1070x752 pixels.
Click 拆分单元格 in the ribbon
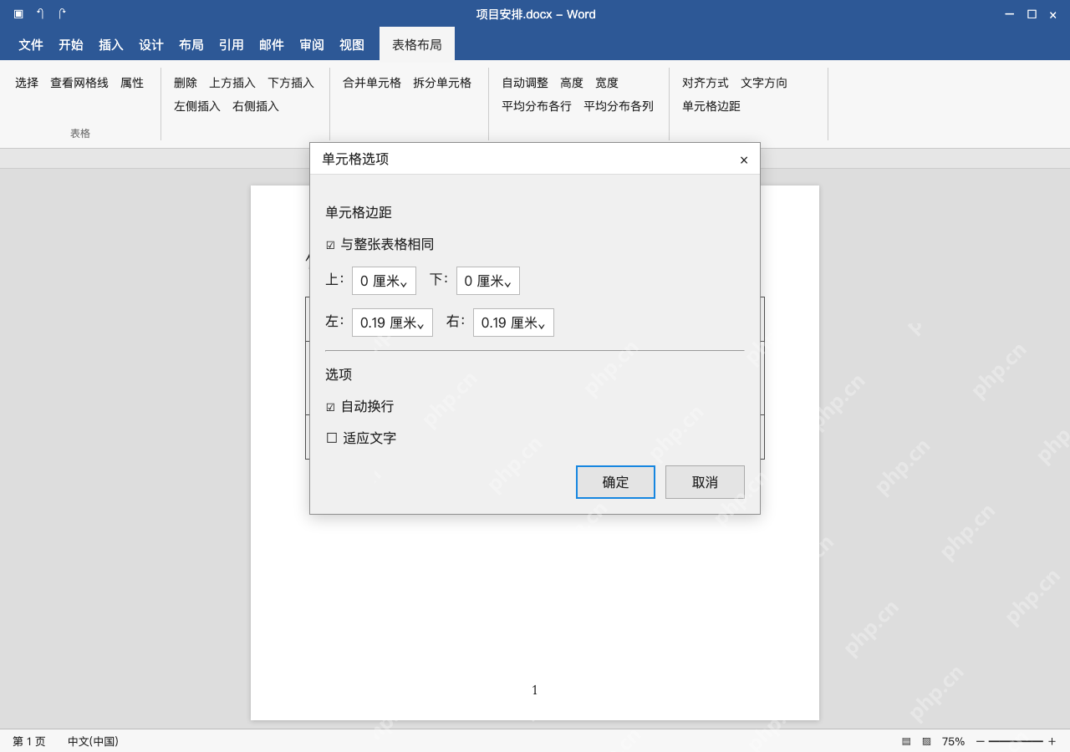click(x=442, y=83)
